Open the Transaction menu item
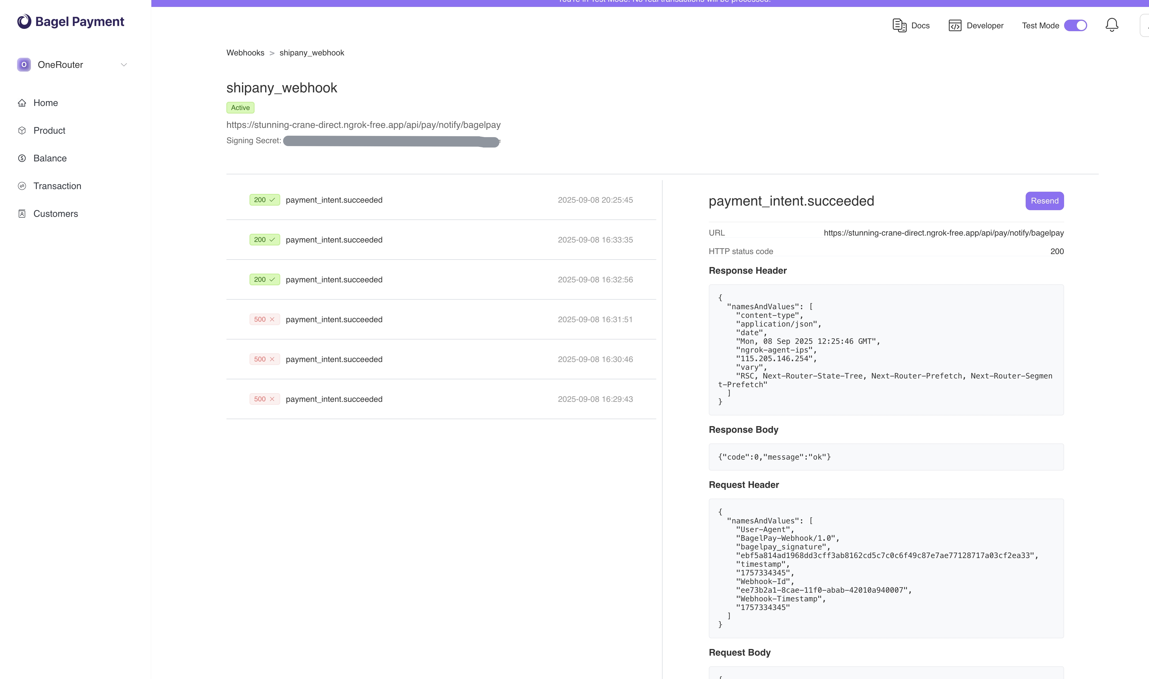Viewport: 1149px width, 679px height. 57,186
